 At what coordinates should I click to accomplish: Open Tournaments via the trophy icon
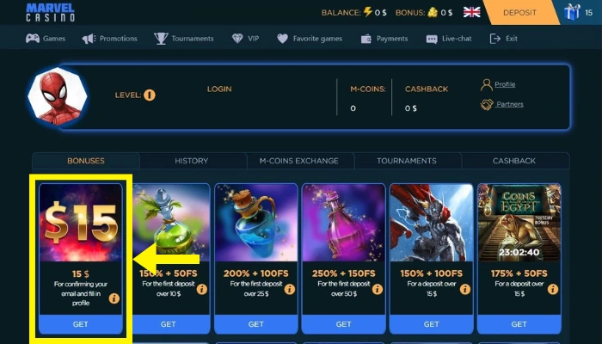coord(161,39)
